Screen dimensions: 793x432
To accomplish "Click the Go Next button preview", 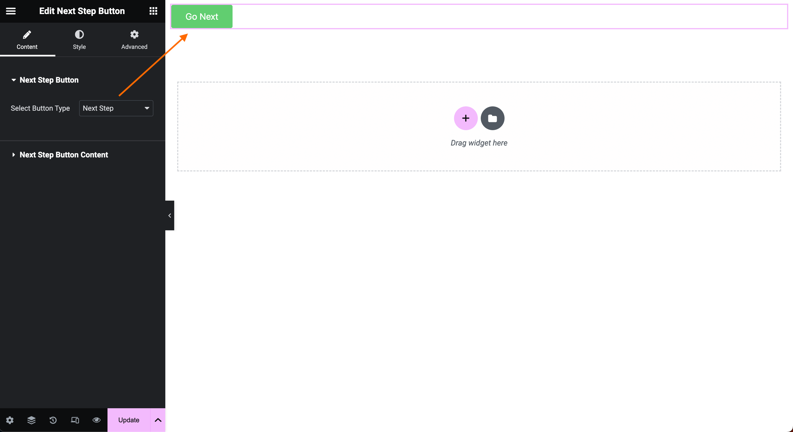I will pyautogui.click(x=201, y=16).
